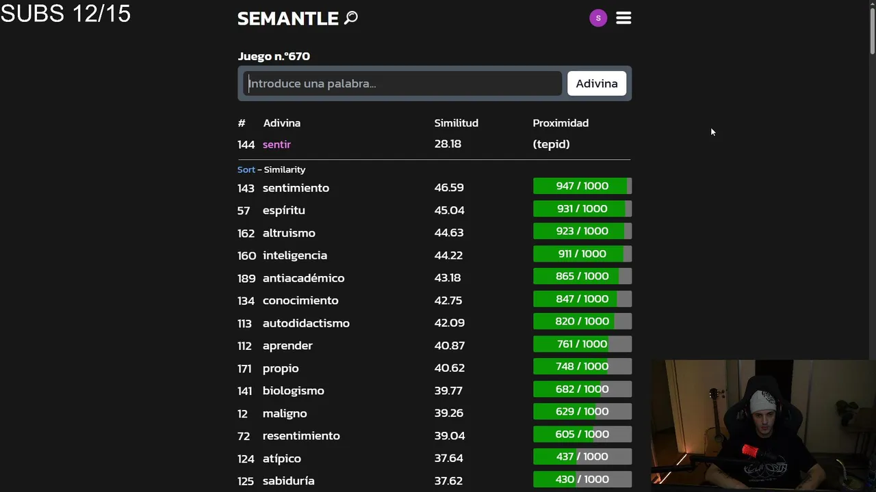Click the word resentimiento in list

tap(301, 436)
